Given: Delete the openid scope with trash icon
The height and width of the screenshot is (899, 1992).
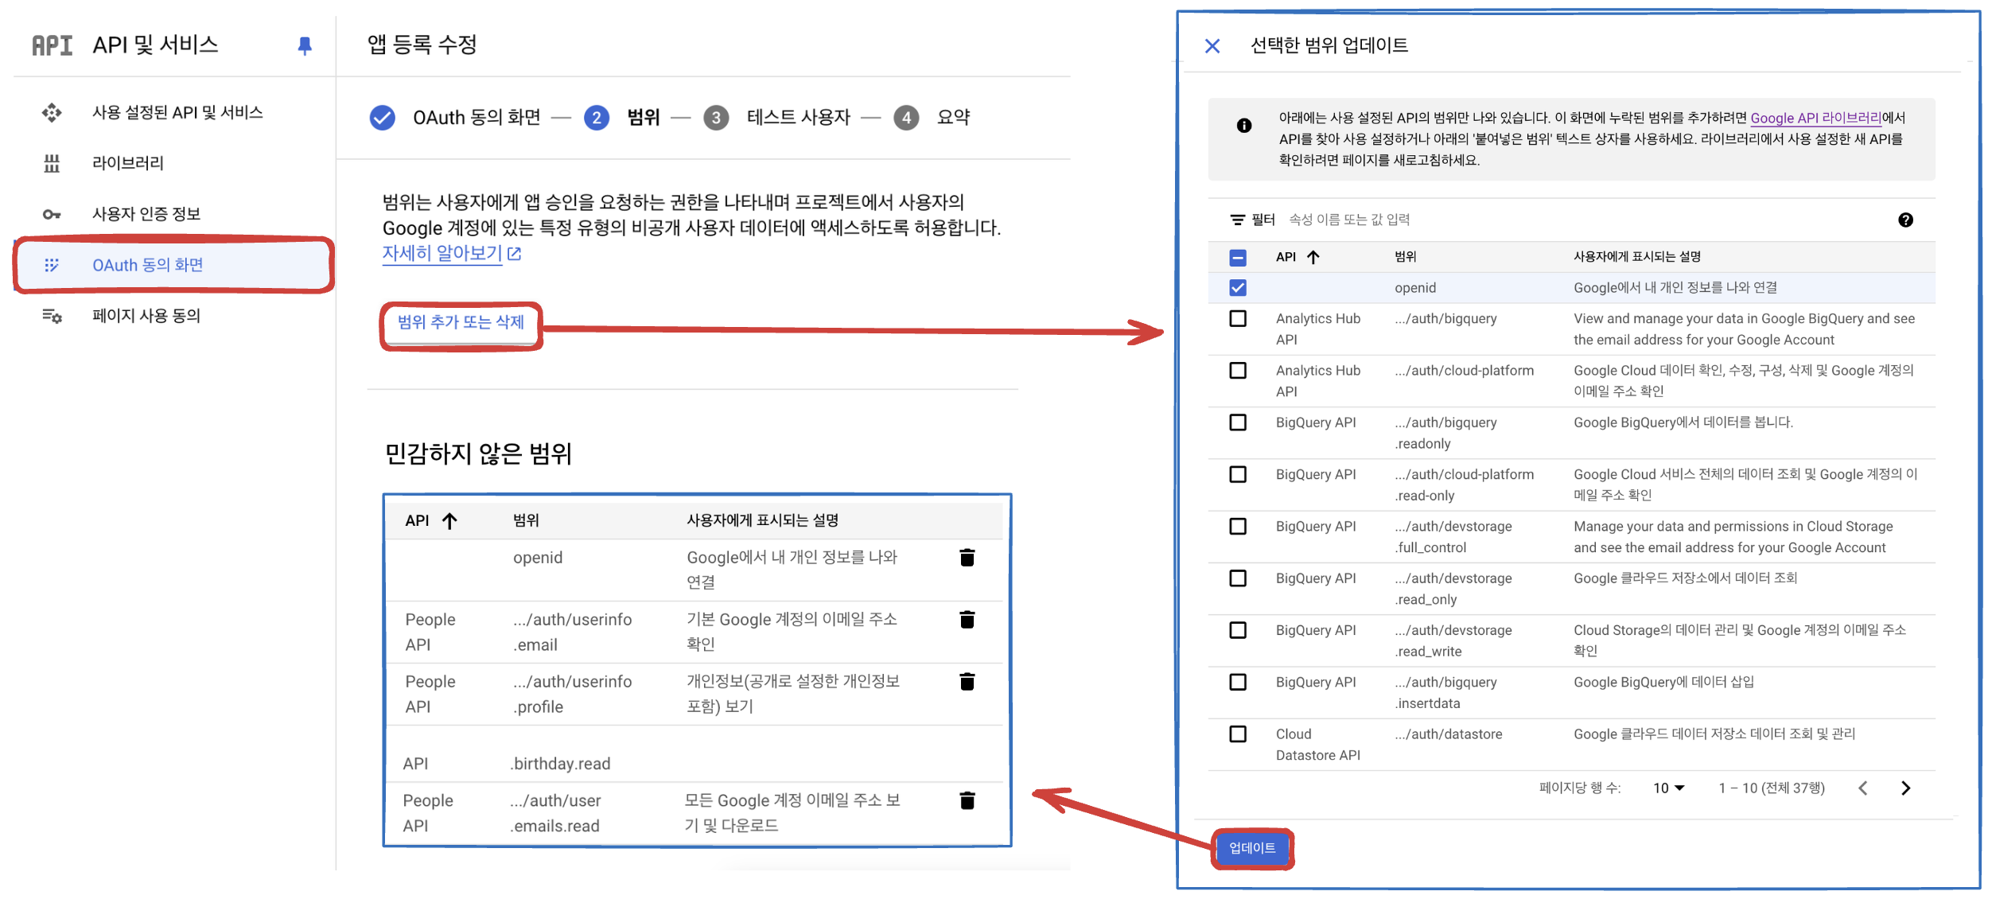Looking at the screenshot, I should point(967,558).
